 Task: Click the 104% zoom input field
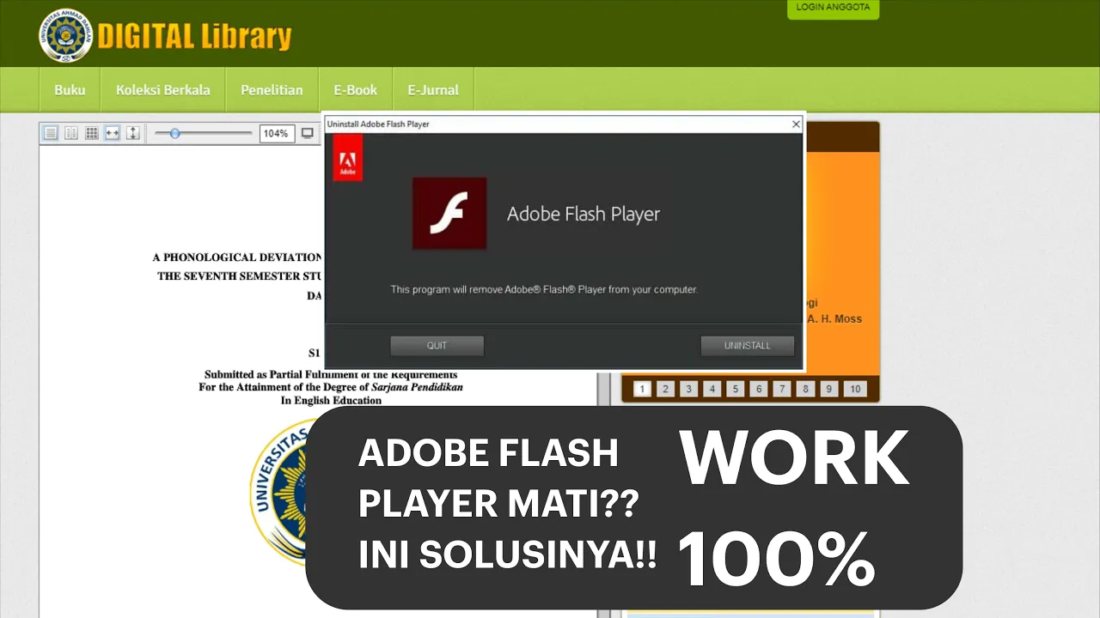276,133
